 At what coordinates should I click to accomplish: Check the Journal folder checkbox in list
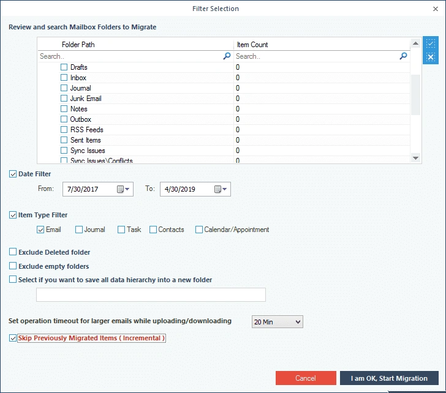64,88
